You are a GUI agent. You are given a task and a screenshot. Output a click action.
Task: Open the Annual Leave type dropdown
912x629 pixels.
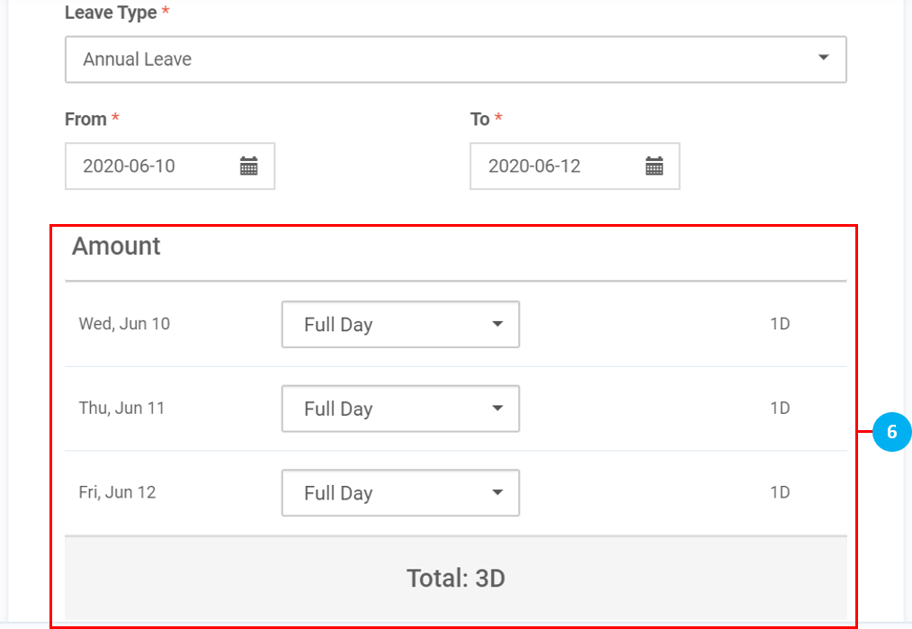coord(455,59)
